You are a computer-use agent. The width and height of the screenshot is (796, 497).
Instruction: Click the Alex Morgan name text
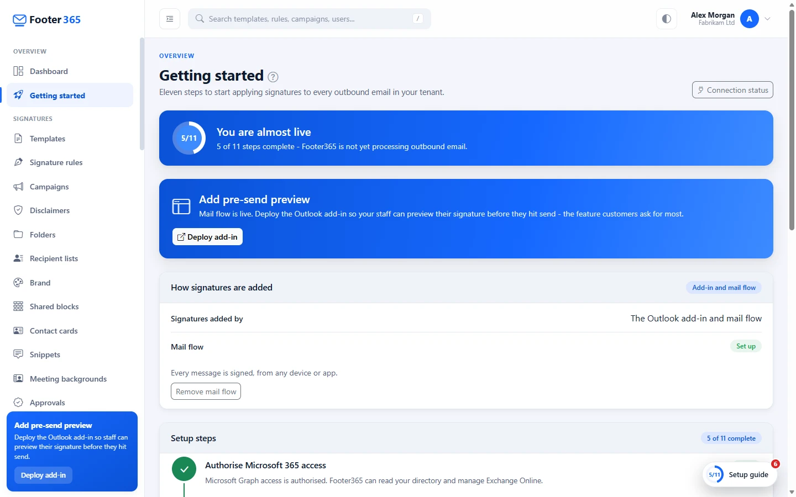(713, 15)
